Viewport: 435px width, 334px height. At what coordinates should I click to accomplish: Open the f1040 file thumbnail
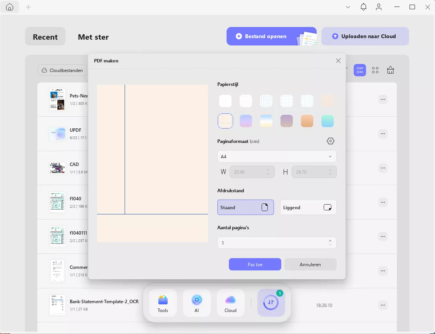click(x=57, y=202)
